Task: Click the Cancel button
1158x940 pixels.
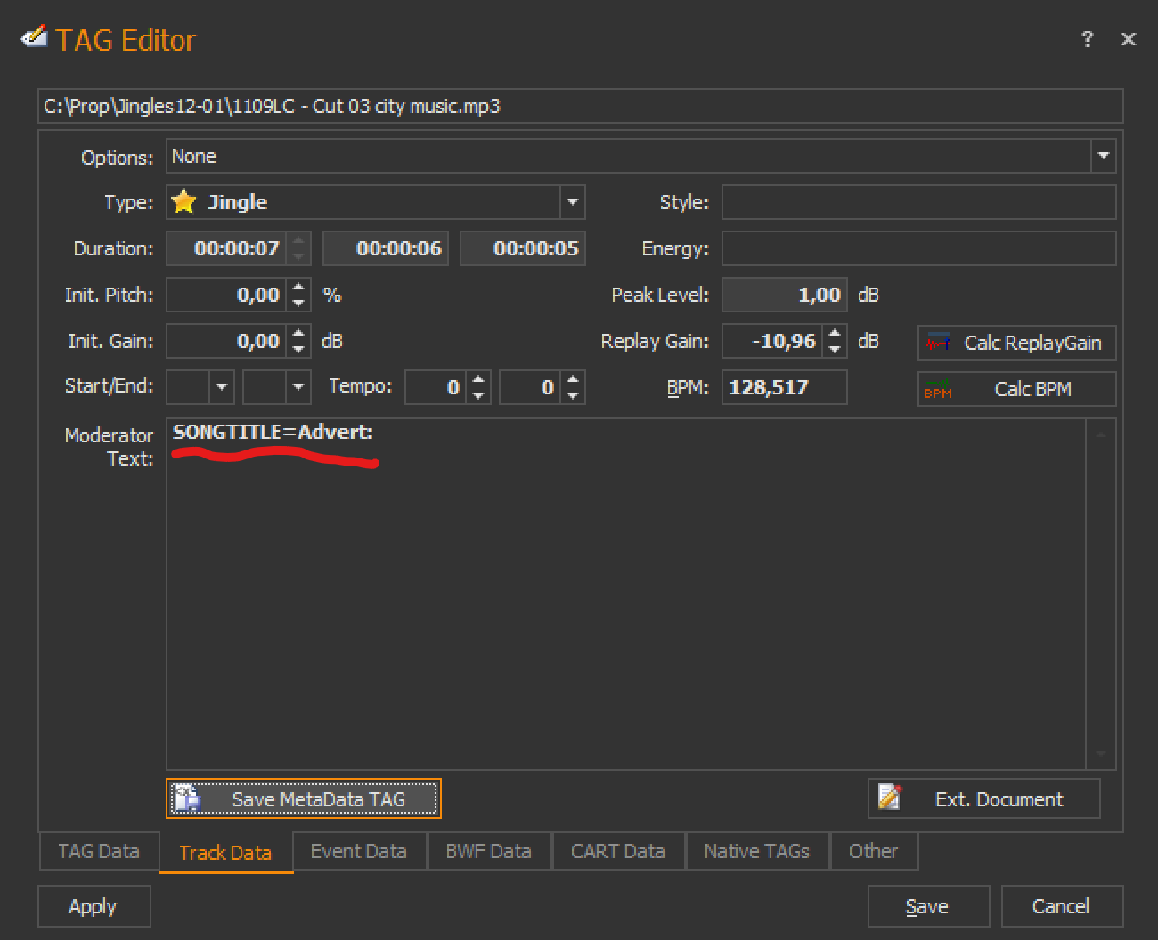Action: 1061,906
